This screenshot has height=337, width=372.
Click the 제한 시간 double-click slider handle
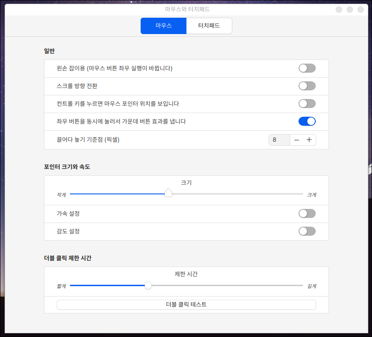148,286
